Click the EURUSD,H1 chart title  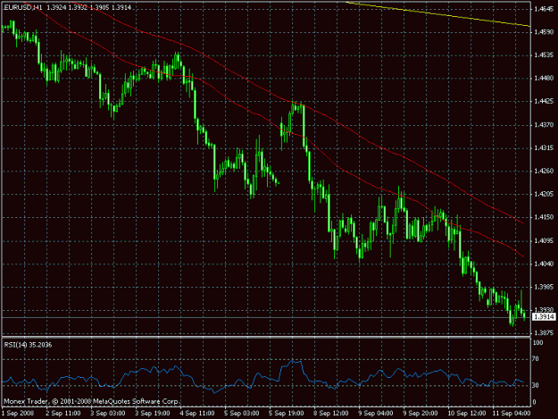(x=23, y=7)
